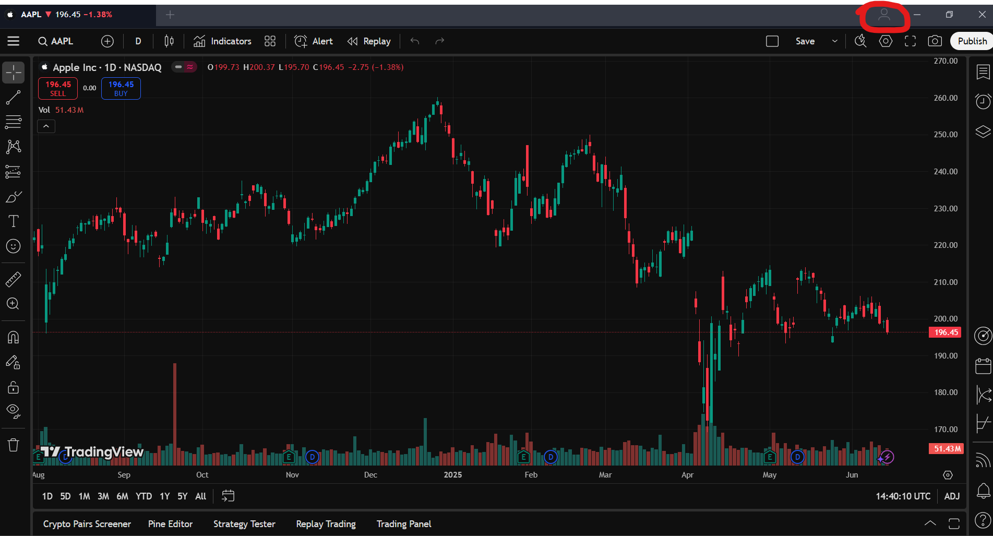This screenshot has width=993, height=536.
Task: Select the 1M time range
Action: click(x=84, y=496)
